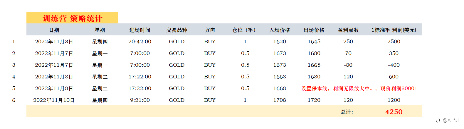The width and height of the screenshot is (464, 129).
Task: Select the 日期 column header
Action: [x=54, y=30]
